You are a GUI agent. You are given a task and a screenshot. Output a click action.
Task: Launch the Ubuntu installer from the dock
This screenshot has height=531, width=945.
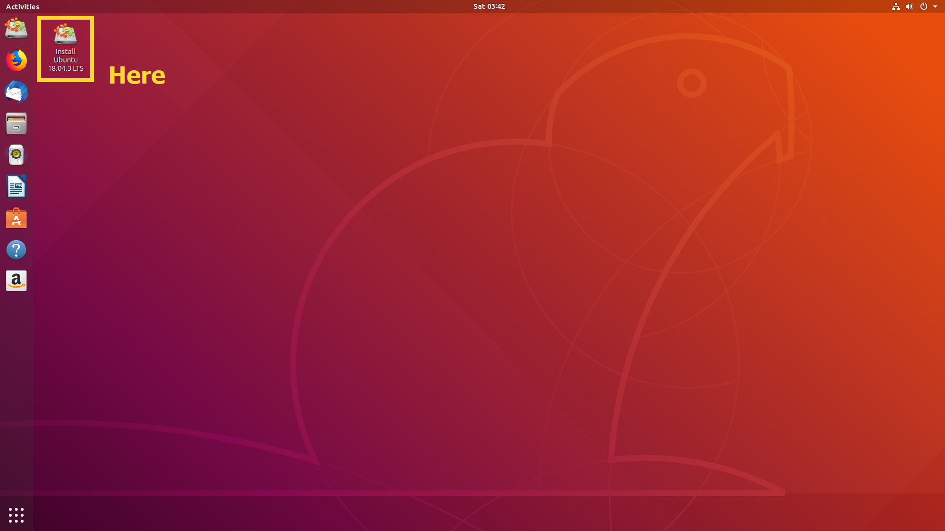pos(16,29)
